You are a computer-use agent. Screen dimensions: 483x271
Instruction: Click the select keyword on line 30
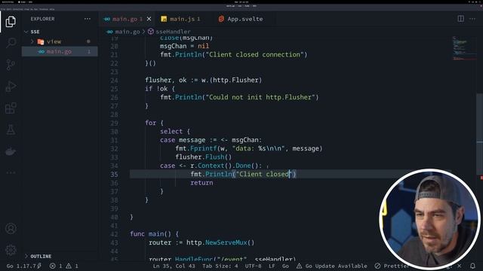(x=171, y=132)
